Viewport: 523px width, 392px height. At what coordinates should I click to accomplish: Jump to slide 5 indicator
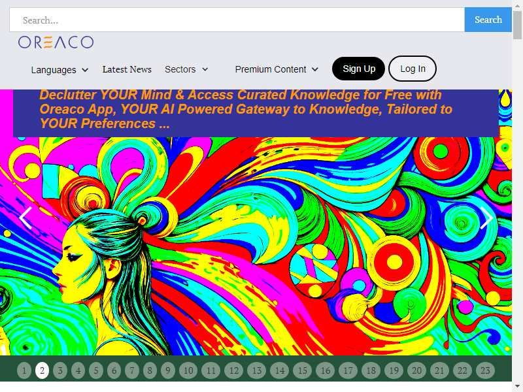96,370
